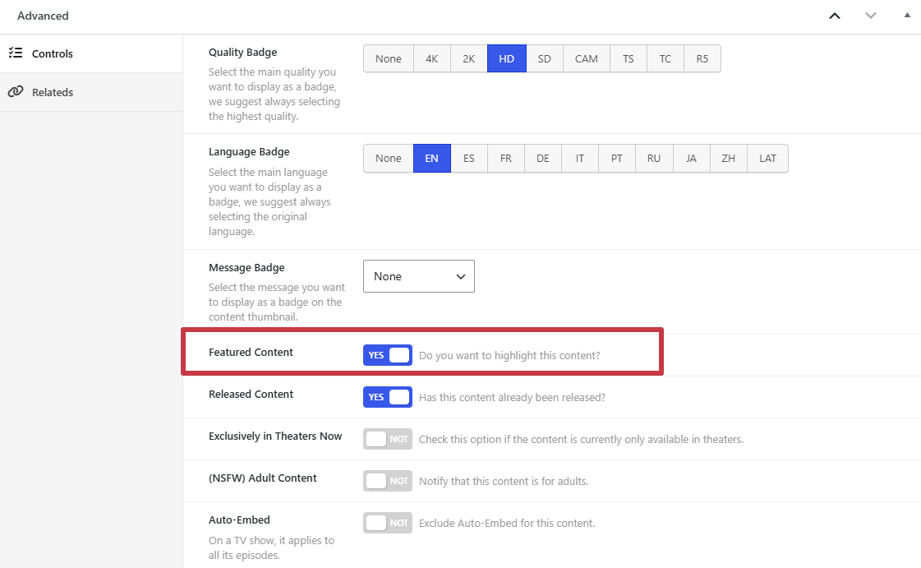Click the Exclusively in Theaters Now label
The height and width of the screenshot is (568, 921).
(275, 436)
